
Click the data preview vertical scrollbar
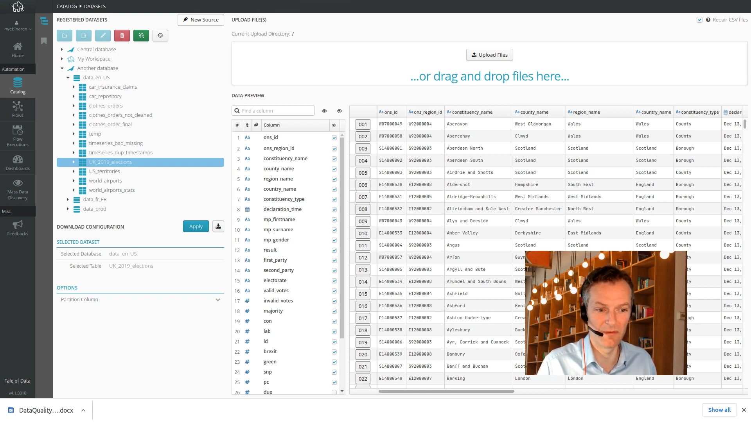(x=745, y=124)
